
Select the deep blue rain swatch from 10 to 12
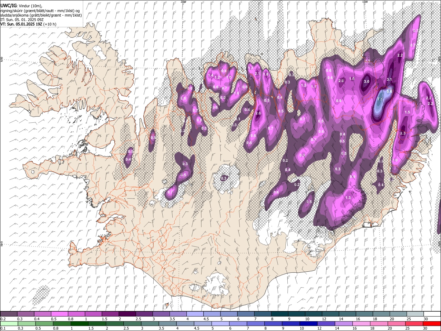click(x=308, y=323)
